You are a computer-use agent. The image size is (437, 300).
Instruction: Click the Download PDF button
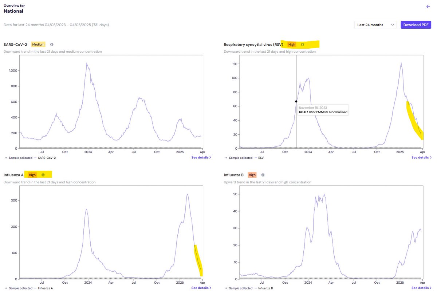click(416, 25)
